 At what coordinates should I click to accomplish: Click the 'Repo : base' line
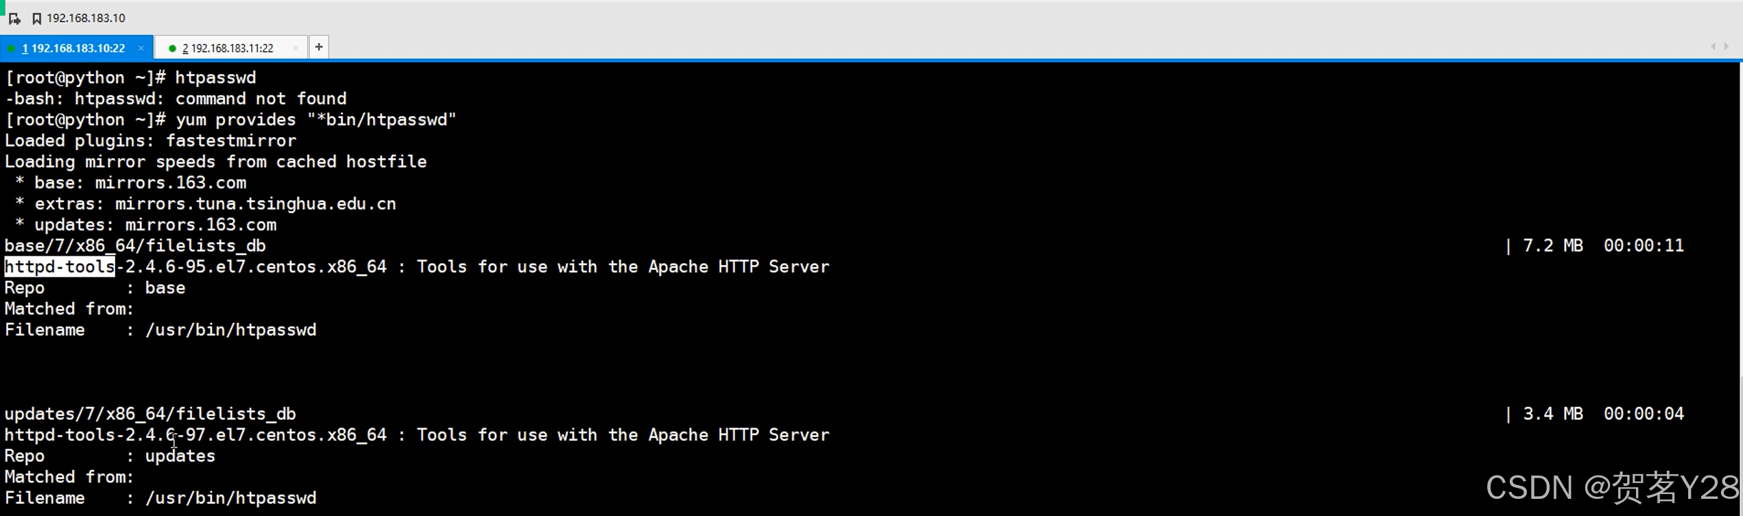95,288
